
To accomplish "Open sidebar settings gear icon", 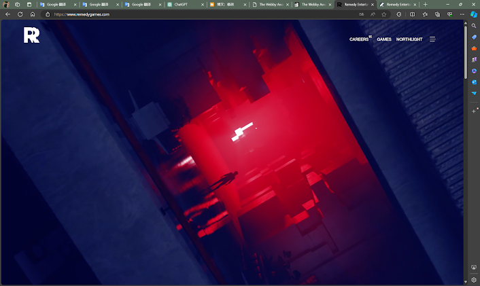I will pyautogui.click(x=474, y=280).
